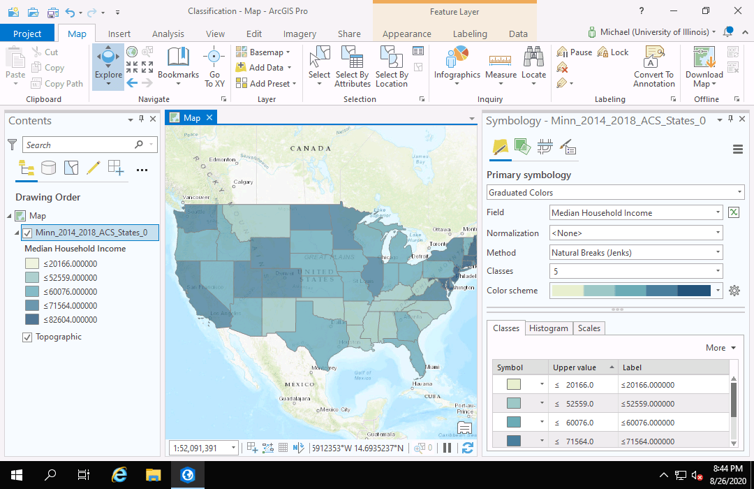Select By Attributes tool
754x489 pixels.
coord(352,67)
